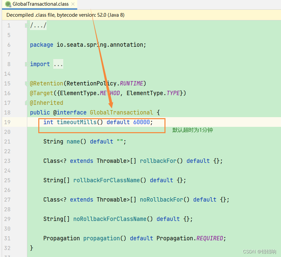Collapse the annotation fold marker at line 15
This screenshot has height=257, width=281.
pos(27,83)
